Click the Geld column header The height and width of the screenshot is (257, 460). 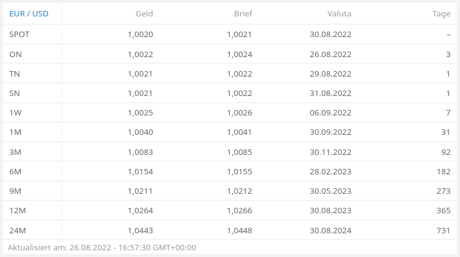click(144, 13)
